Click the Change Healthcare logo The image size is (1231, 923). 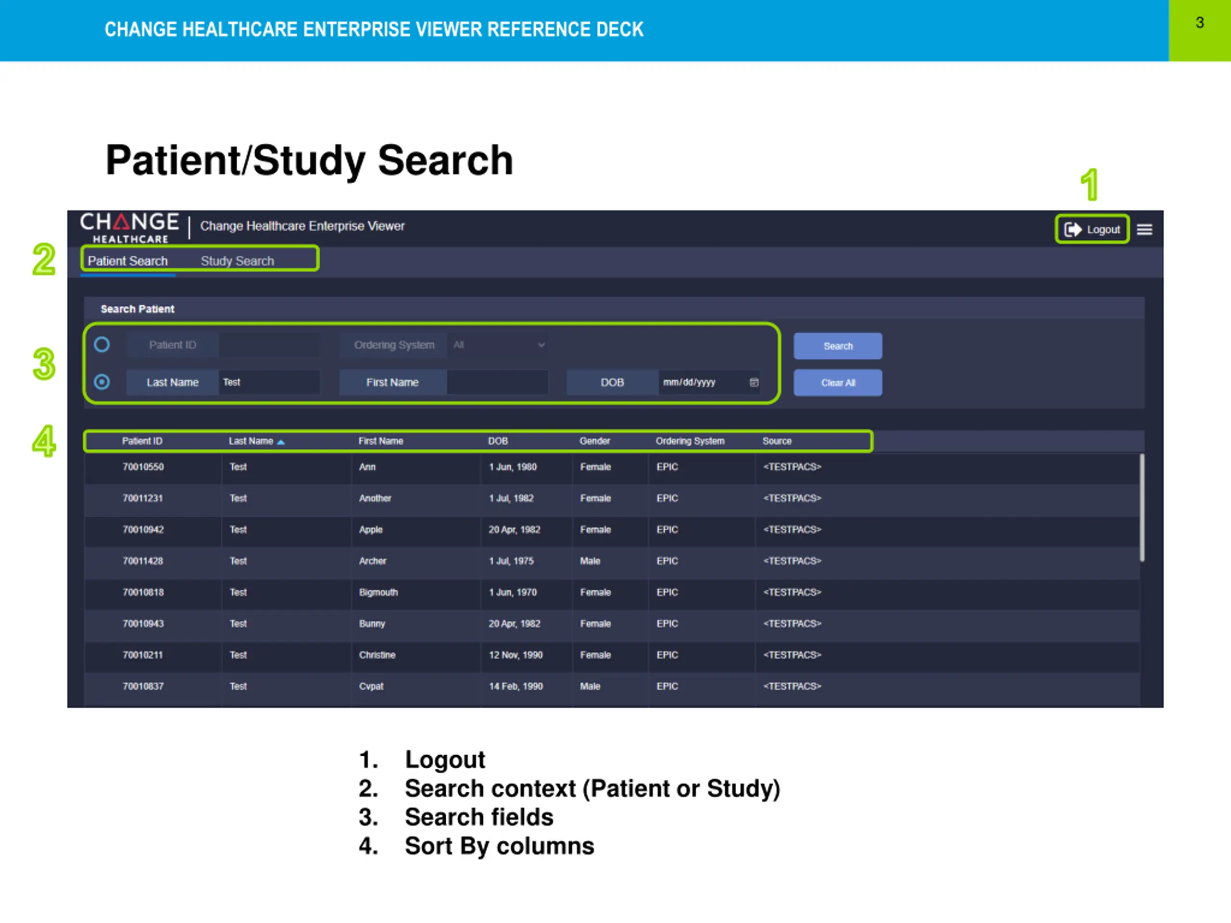click(x=129, y=227)
